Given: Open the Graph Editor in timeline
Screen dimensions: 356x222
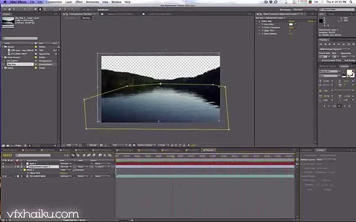Looking at the screenshot, I should coord(110,155).
